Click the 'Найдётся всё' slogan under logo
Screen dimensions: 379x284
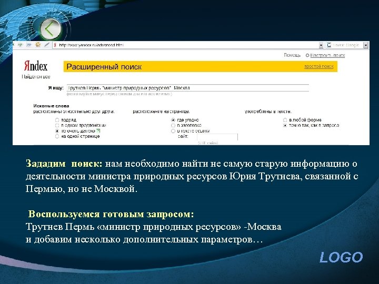(36, 77)
